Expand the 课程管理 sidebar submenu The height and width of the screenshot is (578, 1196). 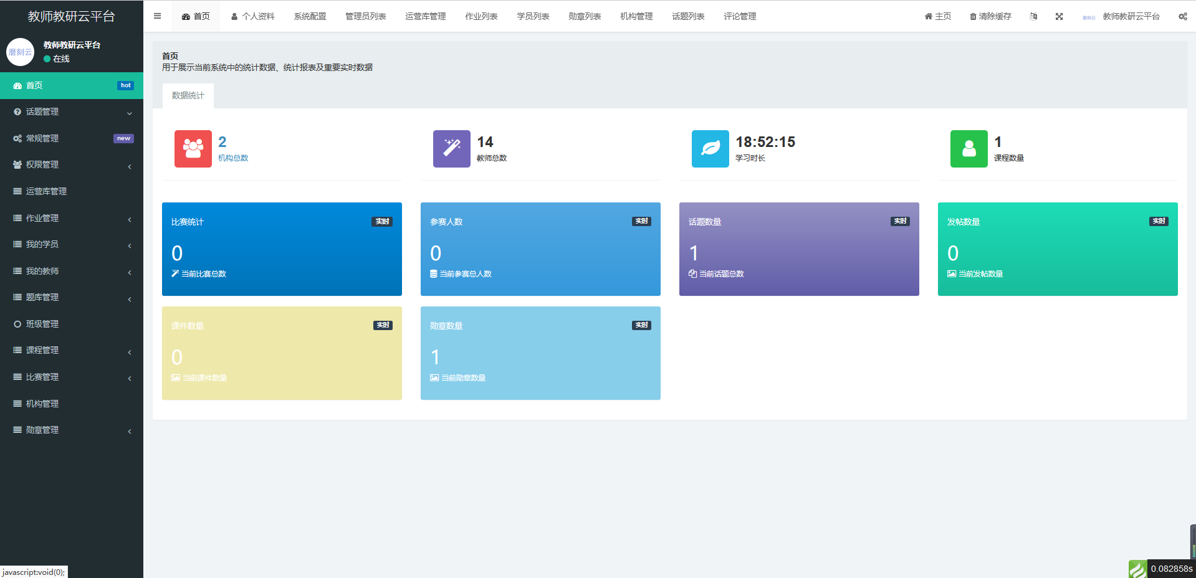coord(71,351)
